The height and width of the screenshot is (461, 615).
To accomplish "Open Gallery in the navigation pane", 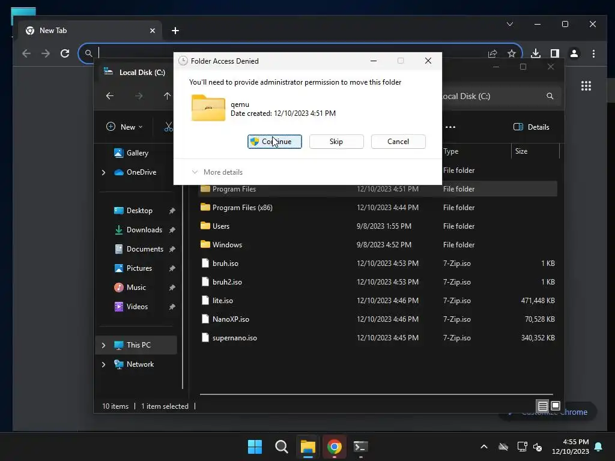I will tap(131, 153).
